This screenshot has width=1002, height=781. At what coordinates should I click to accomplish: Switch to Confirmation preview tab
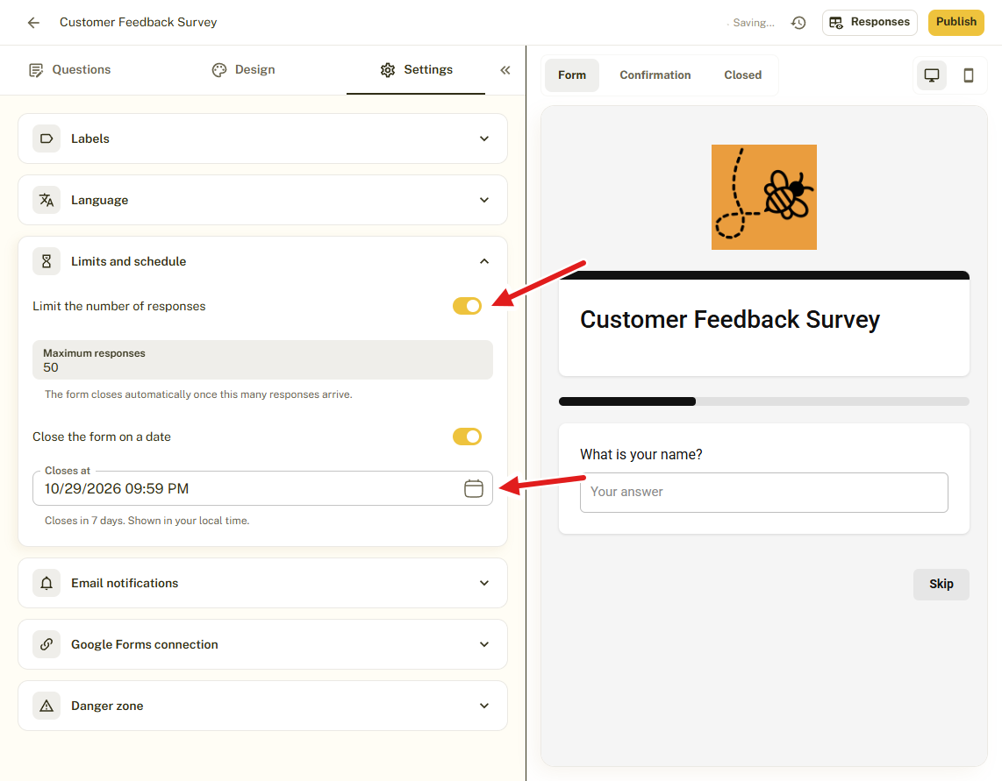[x=655, y=75]
